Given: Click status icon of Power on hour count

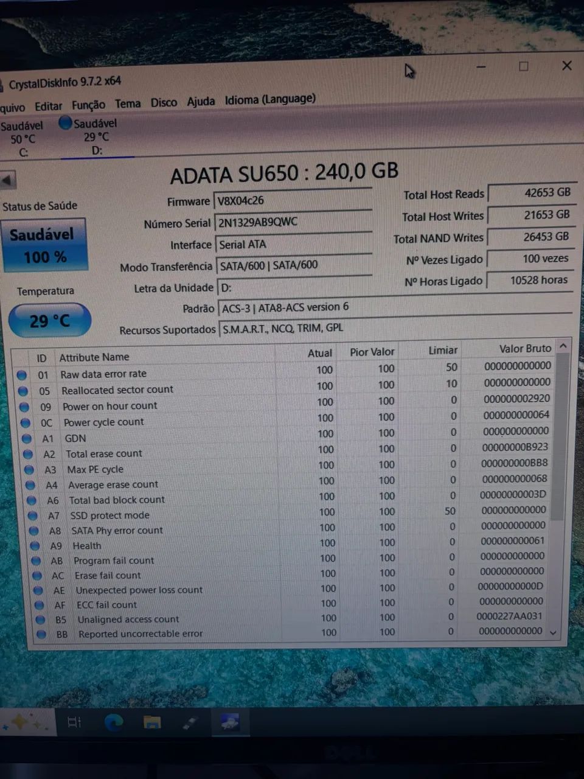Looking at the screenshot, I should (x=24, y=407).
